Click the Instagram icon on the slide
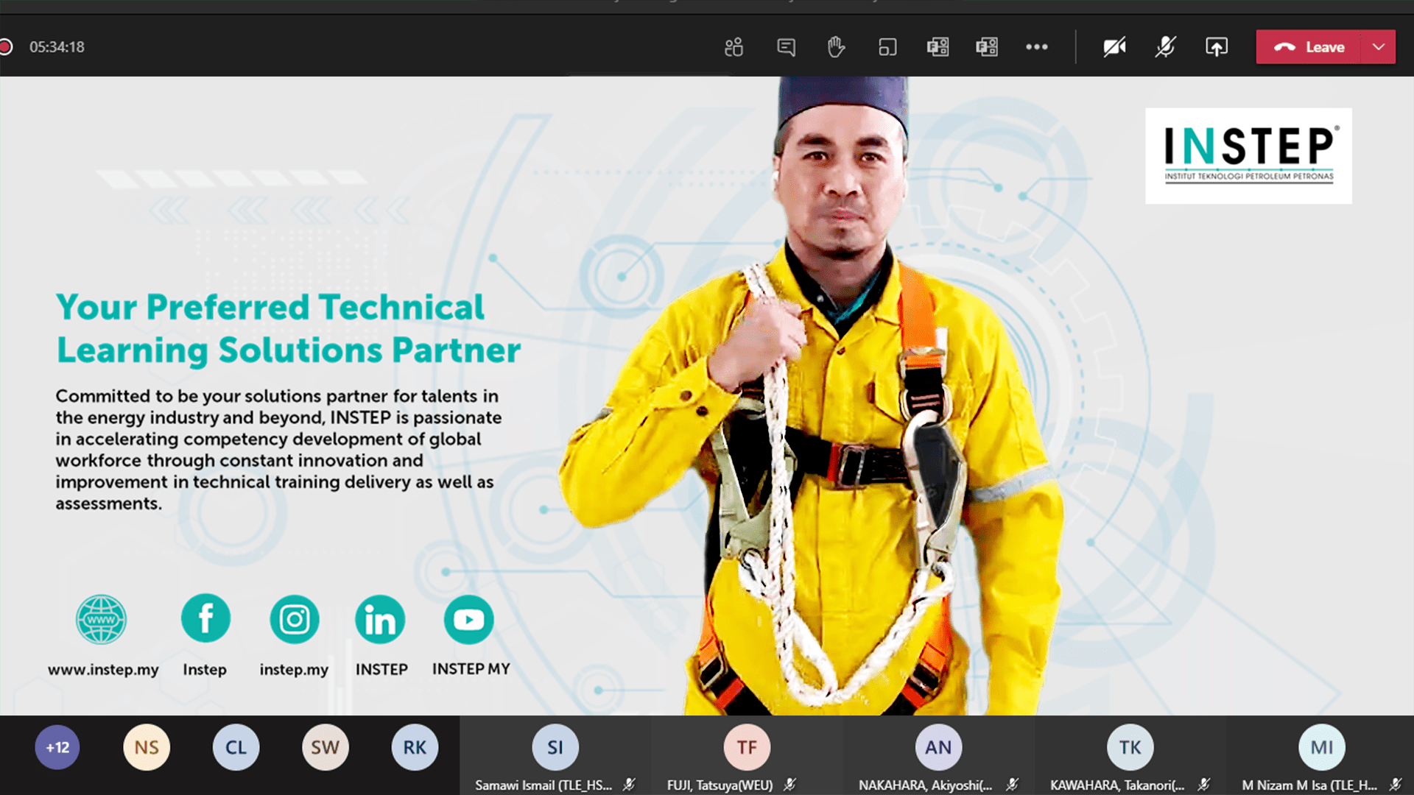Image resolution: width=1414 pixels, height=795 pixels. 295,619
